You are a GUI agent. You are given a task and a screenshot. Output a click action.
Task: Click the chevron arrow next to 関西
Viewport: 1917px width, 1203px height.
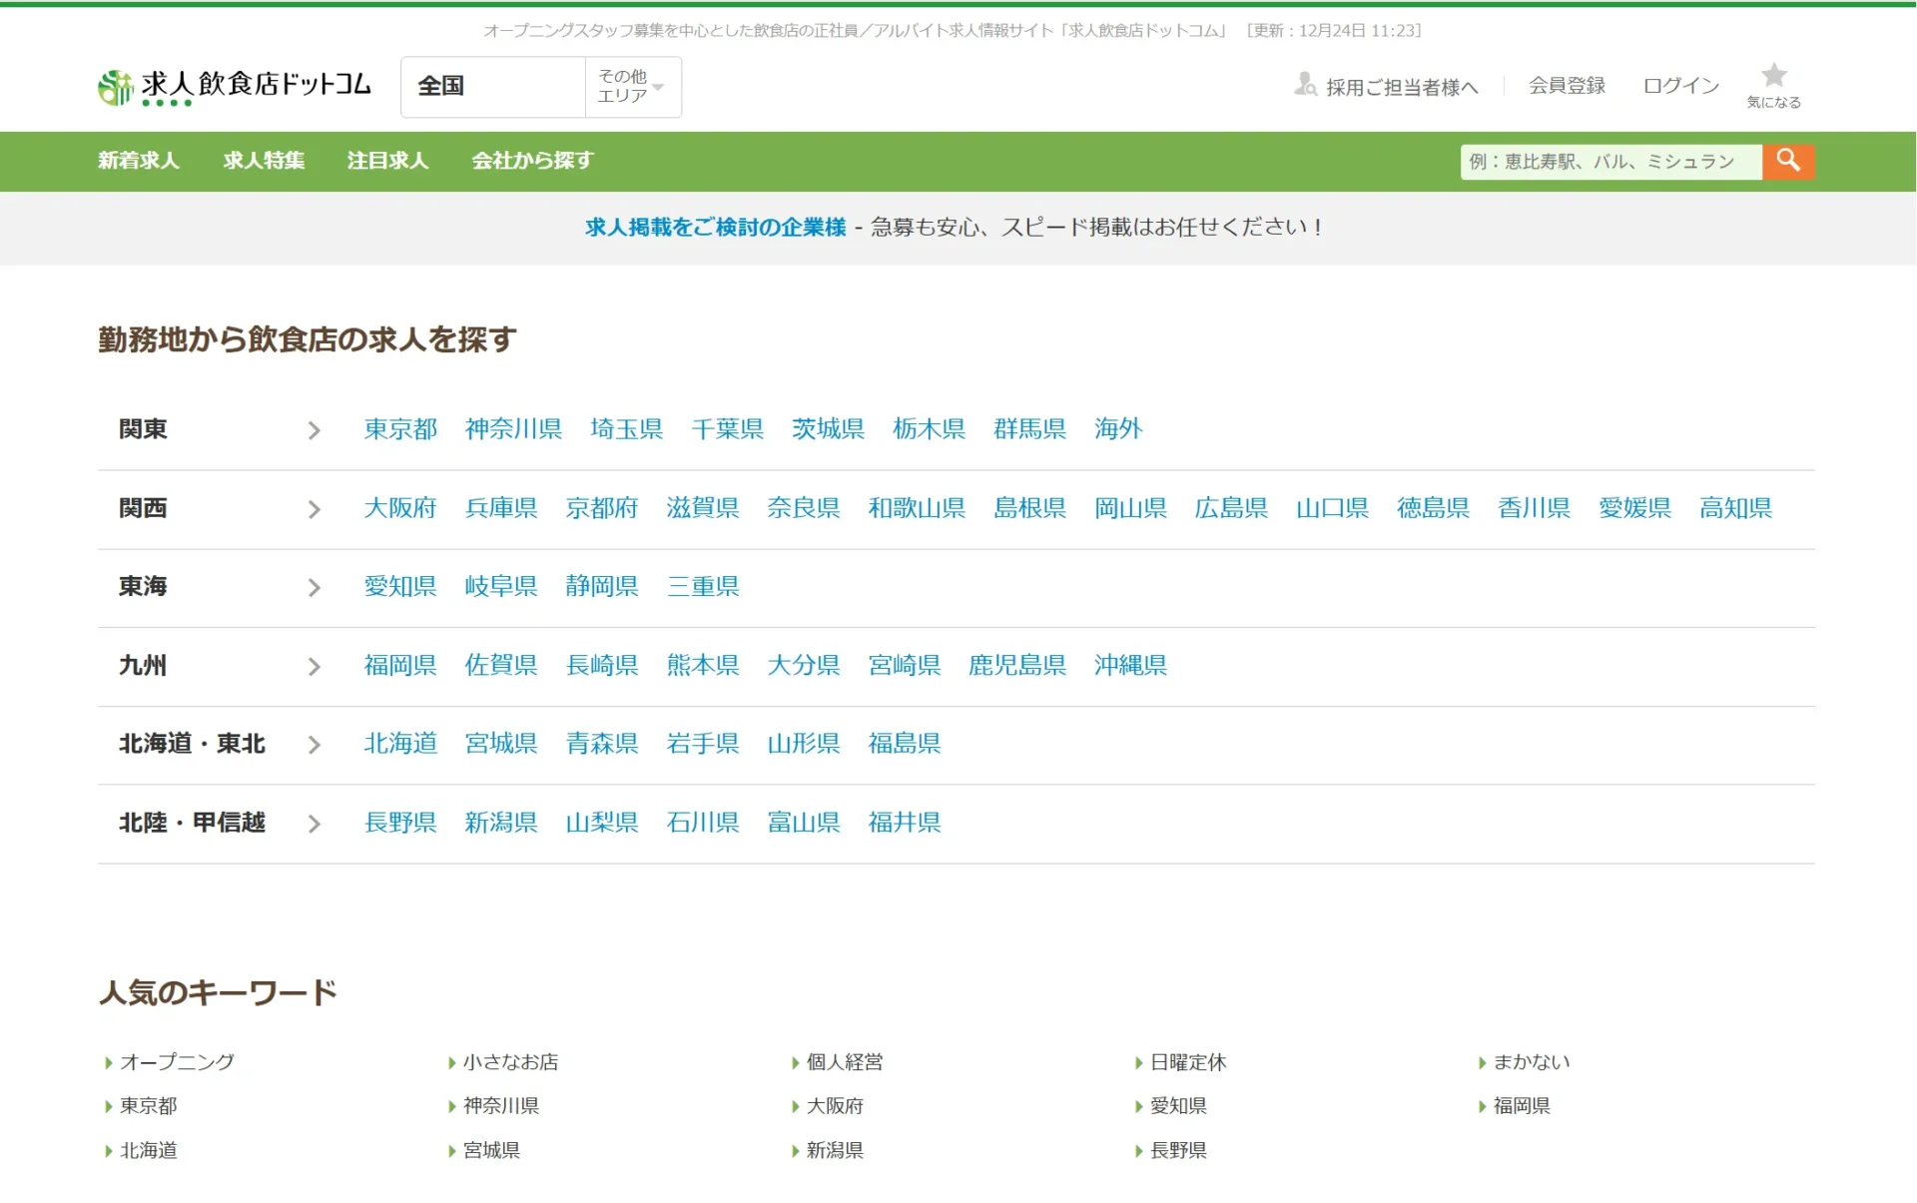314,509
